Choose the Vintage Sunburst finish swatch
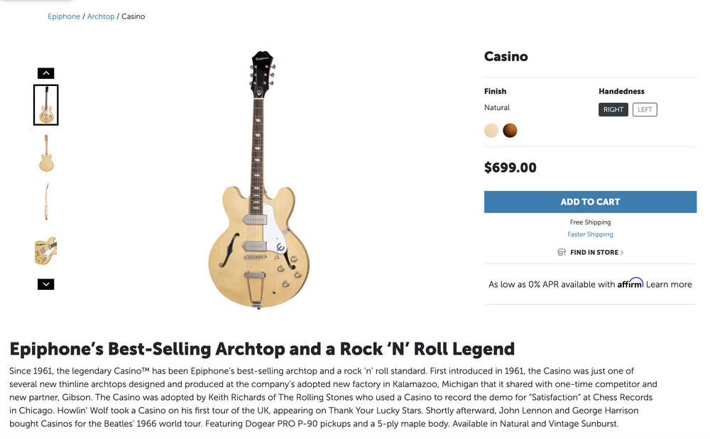The width and height of the screenshot is (710, 439). (x=510, y=131)
